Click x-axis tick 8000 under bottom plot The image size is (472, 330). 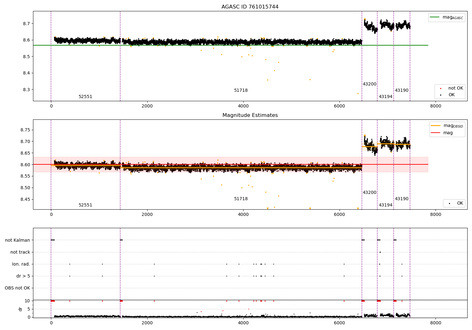pos(435,323)
